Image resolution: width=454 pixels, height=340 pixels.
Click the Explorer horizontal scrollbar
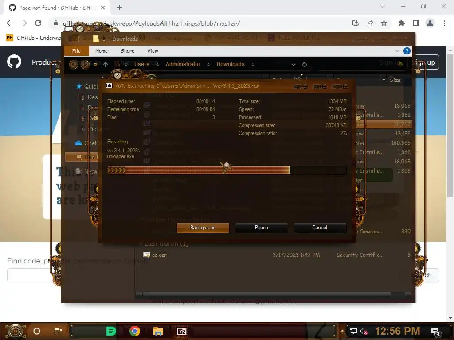(266, 294)
